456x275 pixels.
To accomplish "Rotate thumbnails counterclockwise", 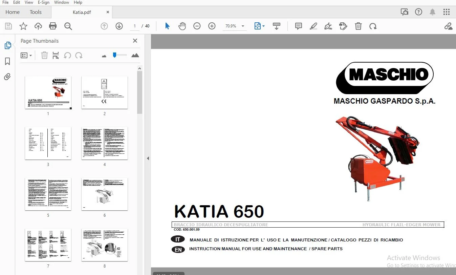I will coord(67,55).
